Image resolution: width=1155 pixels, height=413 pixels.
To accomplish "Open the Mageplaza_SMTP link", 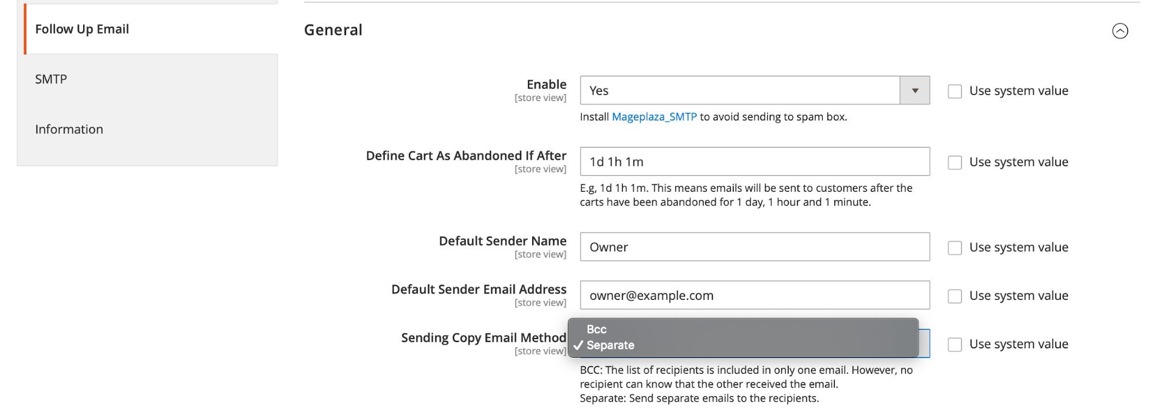I will click(x=654, y=117).
